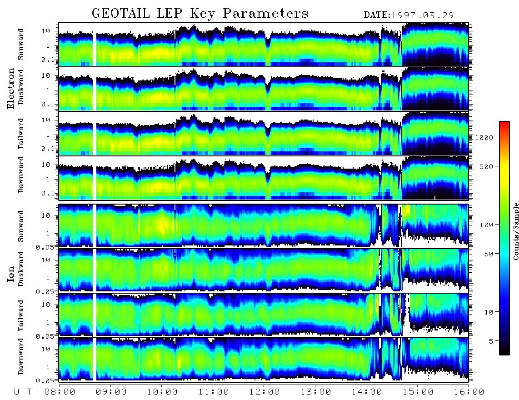Click the Electron Duskward panel label
Image resolution: width=519 pixels, height=400 pixels.
click(x=21, y=87)
